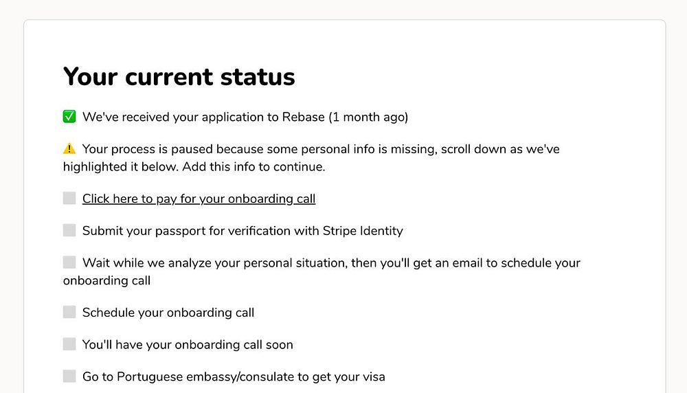
Task: Check the box beside Wait while we analyze
Action: [69, 262]
